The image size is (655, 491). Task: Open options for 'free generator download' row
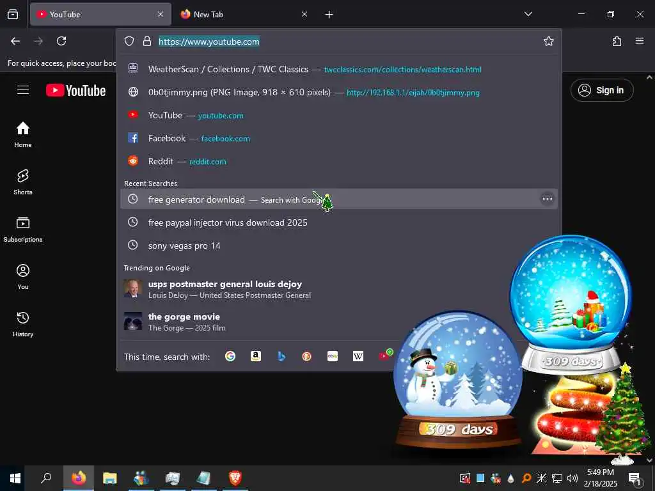point(548,199)
